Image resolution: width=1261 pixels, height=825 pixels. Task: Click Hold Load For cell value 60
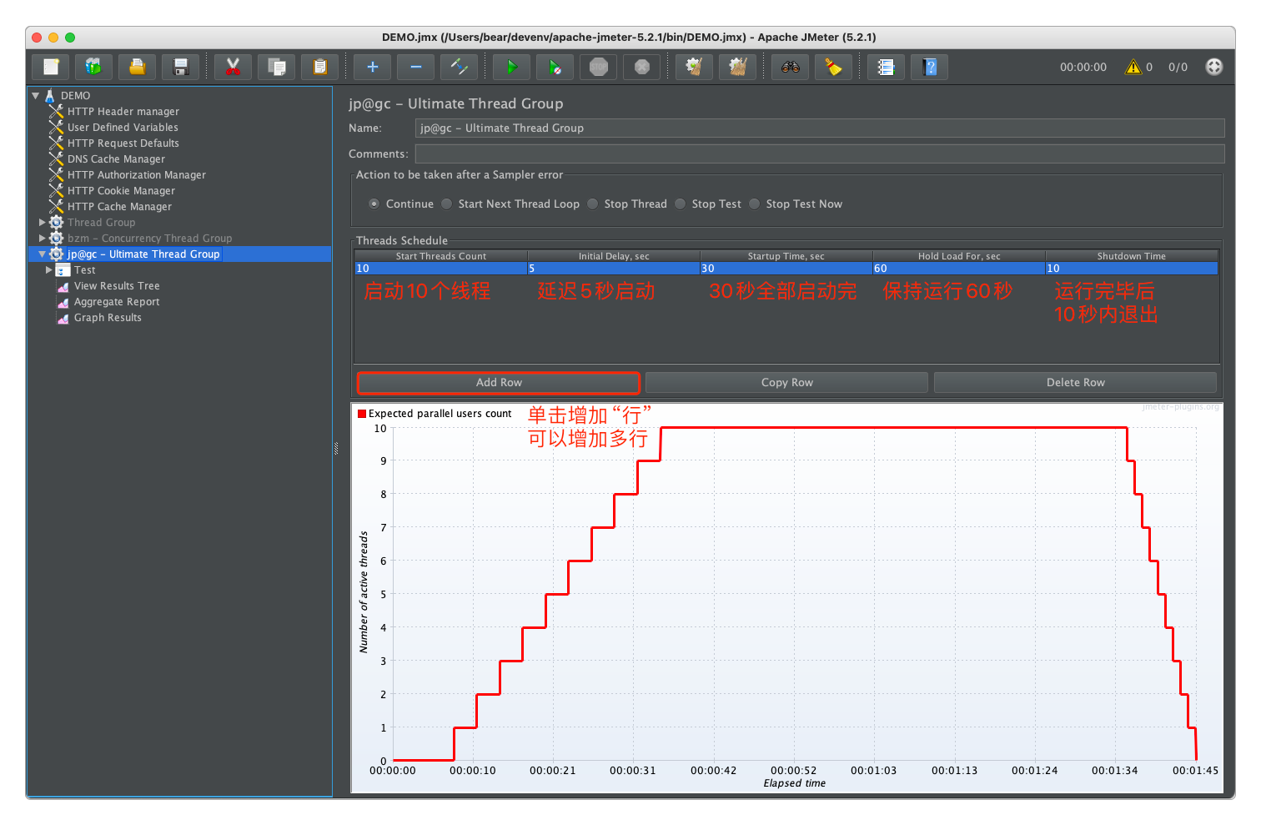[x=958, y=268]
